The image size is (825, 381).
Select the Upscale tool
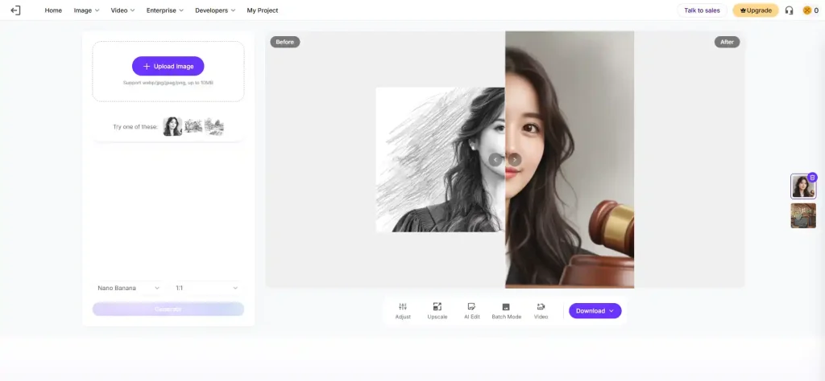coord(437,311)
